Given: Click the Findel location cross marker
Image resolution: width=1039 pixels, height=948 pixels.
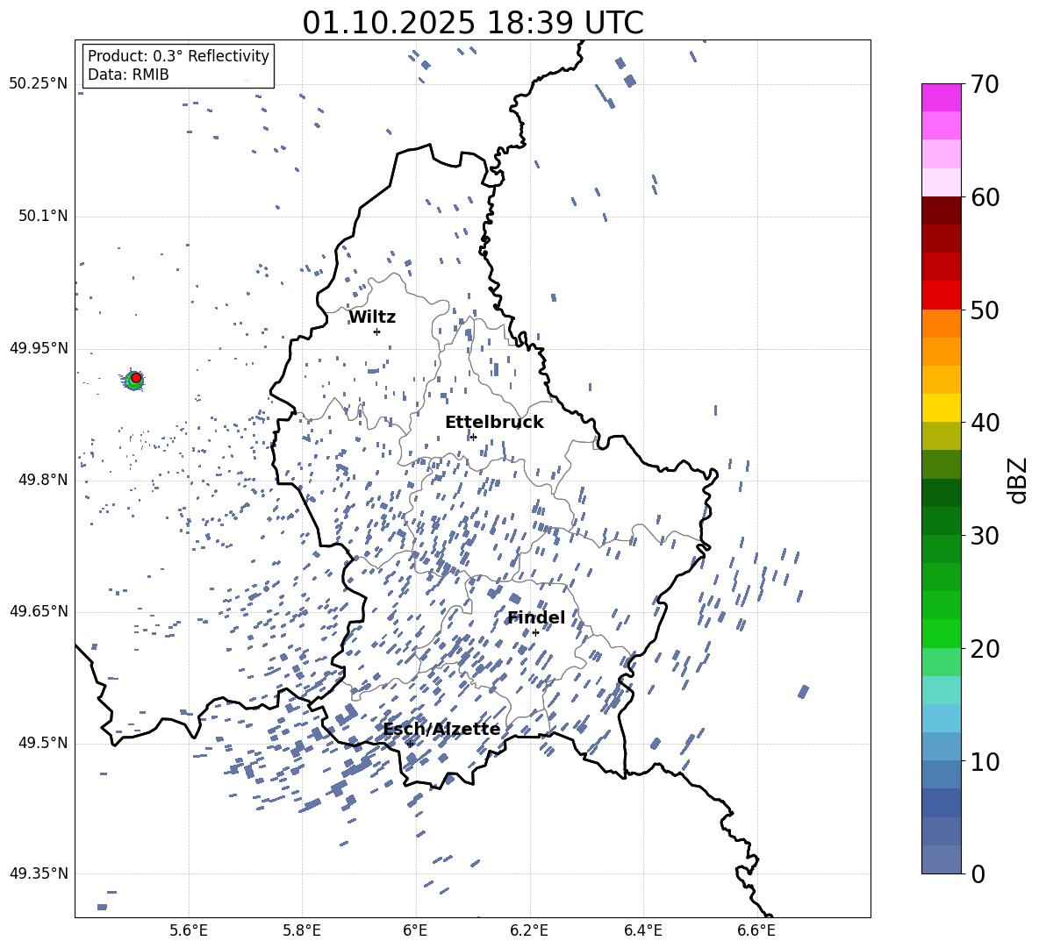Looking at the screenshot, I should pos(535,632).
